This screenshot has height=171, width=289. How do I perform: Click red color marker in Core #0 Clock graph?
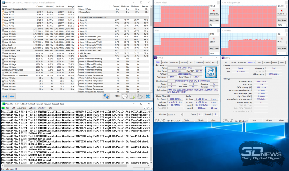click(214, 11)
